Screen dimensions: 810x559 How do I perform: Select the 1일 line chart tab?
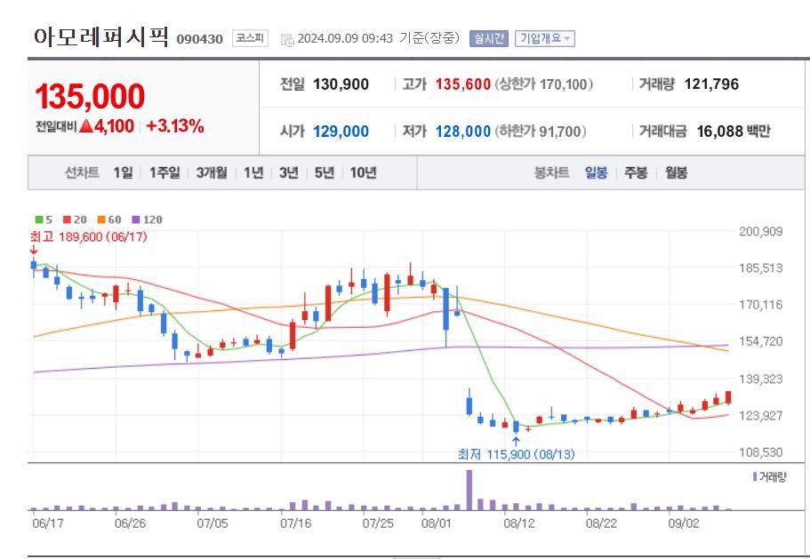pyautogui.click(x=123, y=172)
